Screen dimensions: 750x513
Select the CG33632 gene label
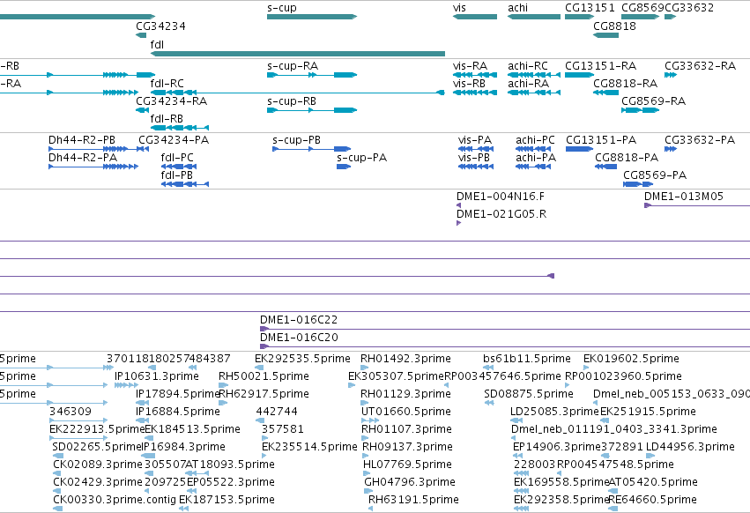point(689,8)
